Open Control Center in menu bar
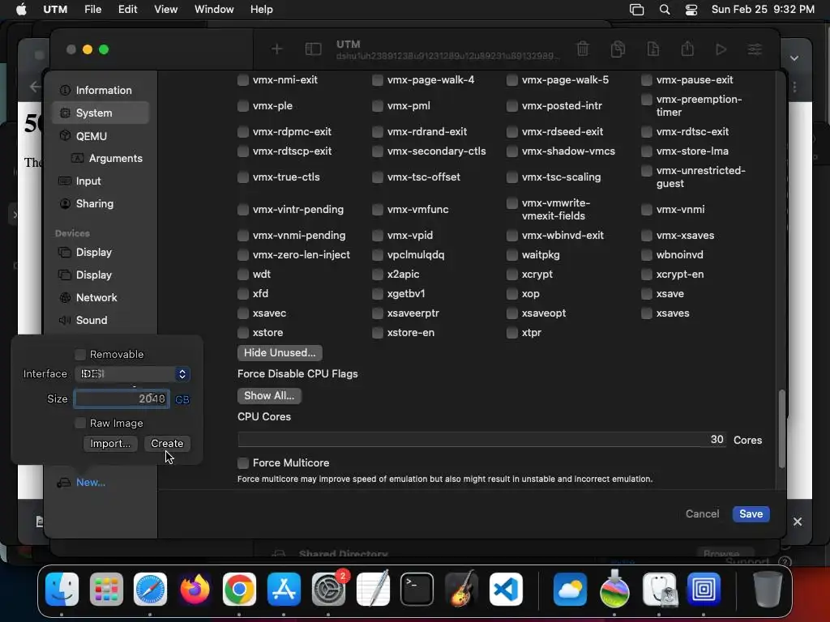 [691, 10]
